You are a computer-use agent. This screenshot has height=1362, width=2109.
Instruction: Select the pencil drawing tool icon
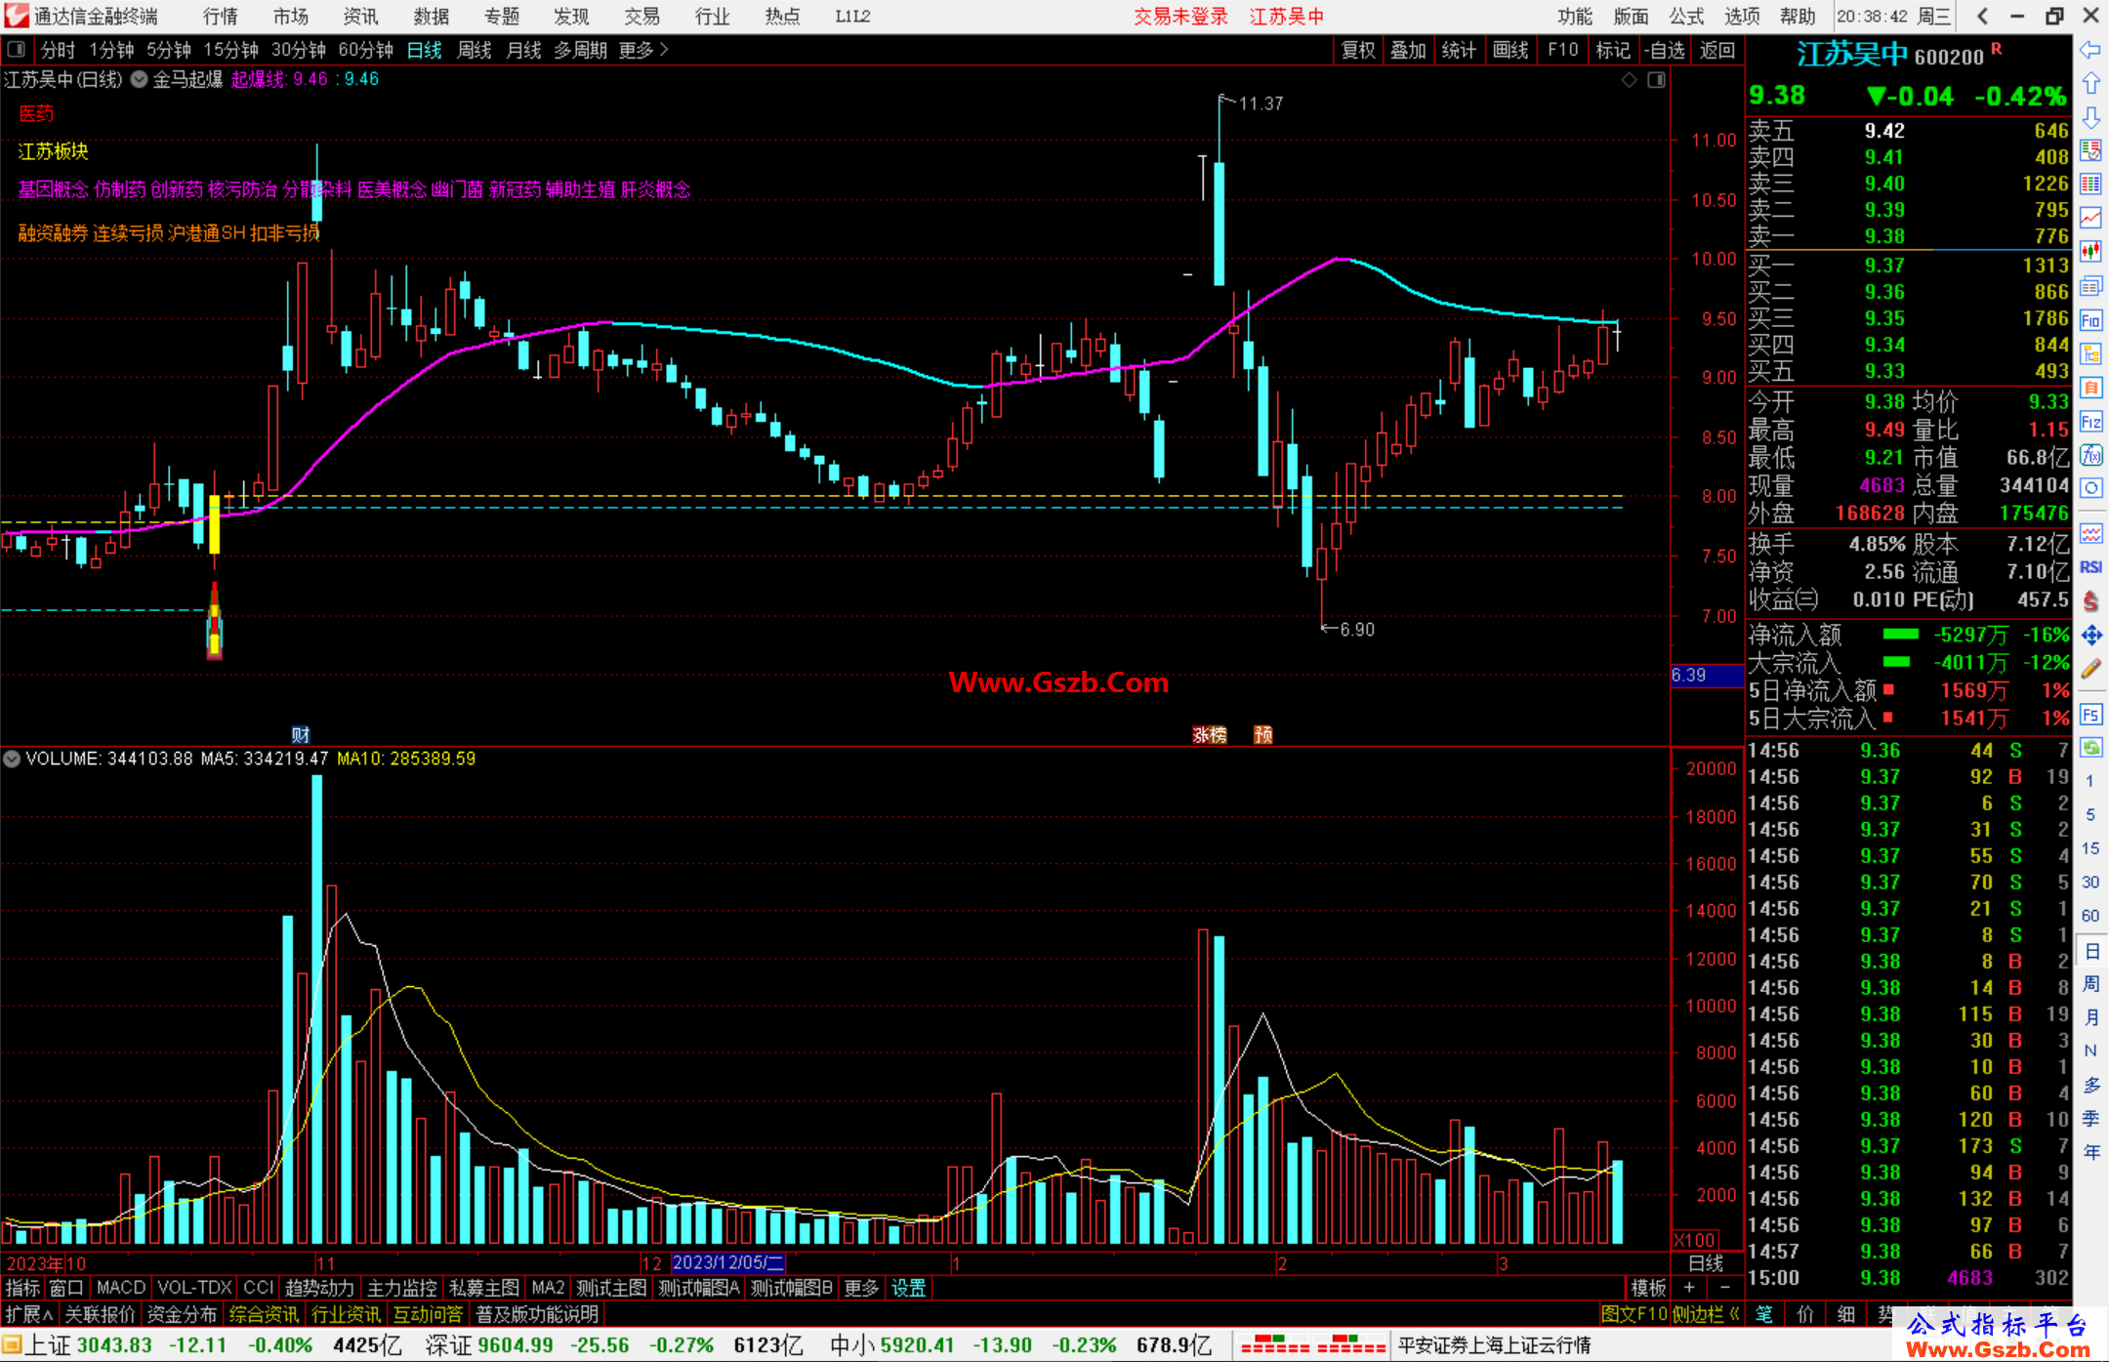[x=2090, y=669]
